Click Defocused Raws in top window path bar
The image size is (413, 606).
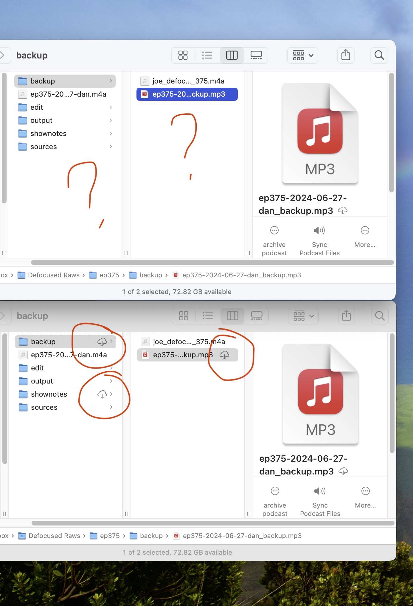tap(49, 275)
